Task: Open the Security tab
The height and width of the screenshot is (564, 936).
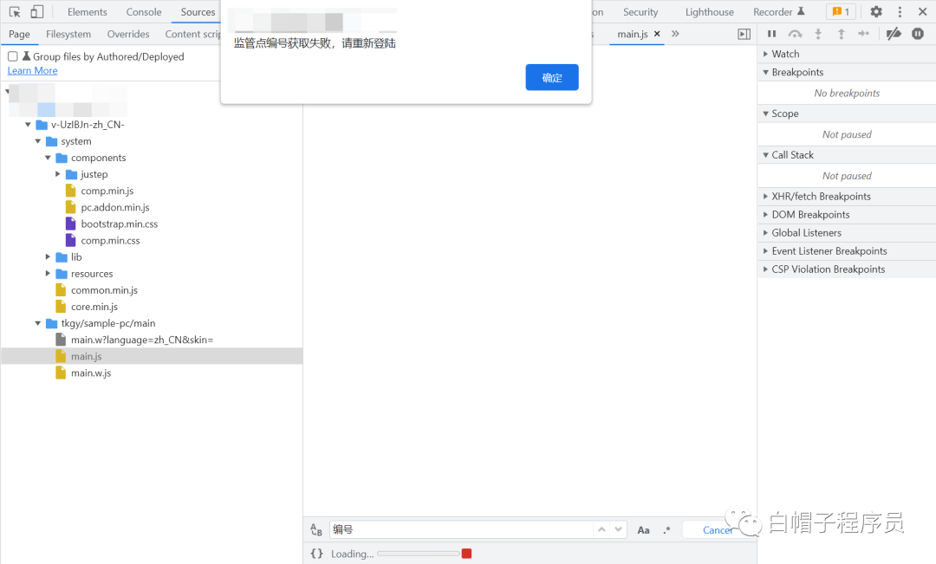Action: [x=640, y=12]
